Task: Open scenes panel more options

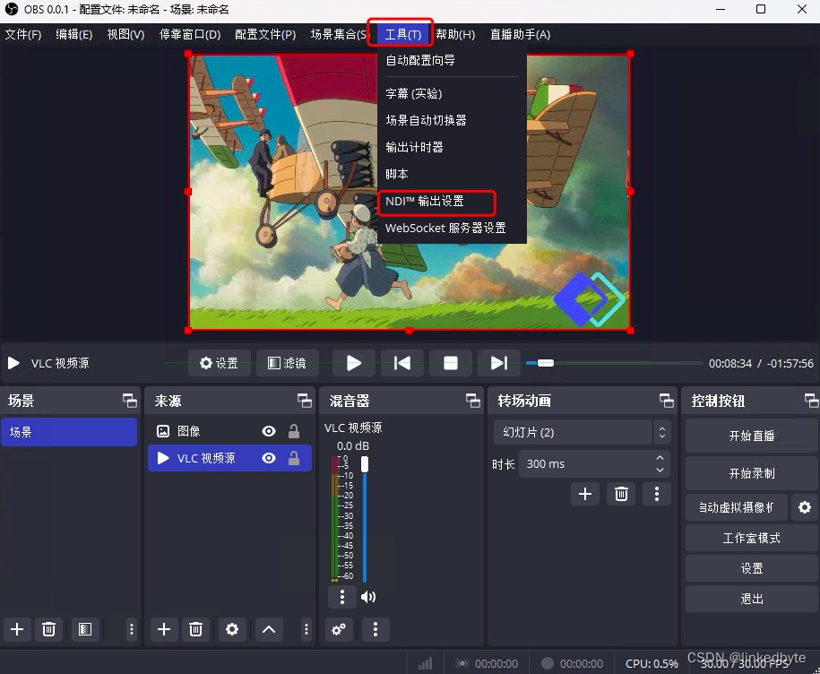Action: 131,629
